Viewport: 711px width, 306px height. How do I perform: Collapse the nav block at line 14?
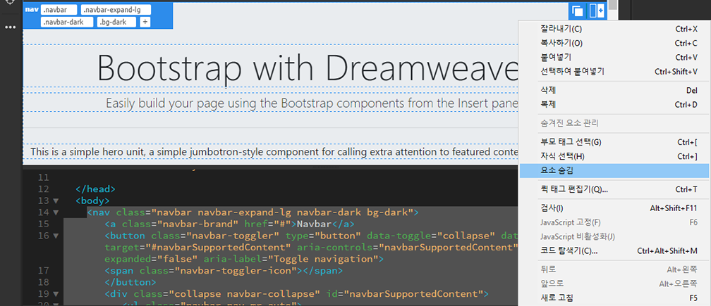(x=56, y=212)
